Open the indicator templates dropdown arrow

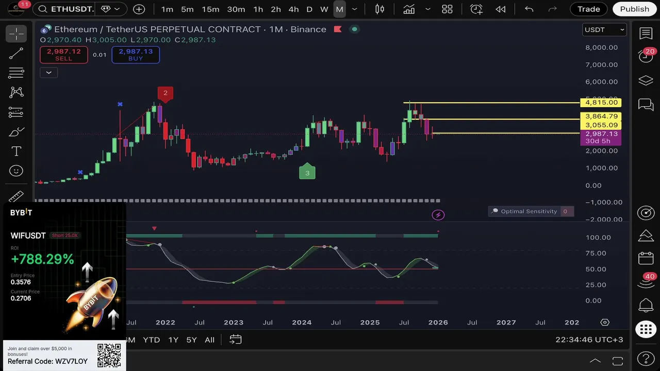pos(428,9)
